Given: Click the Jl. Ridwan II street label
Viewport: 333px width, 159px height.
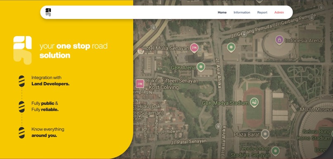Looking at the screenshot, I should coord(172,131).
